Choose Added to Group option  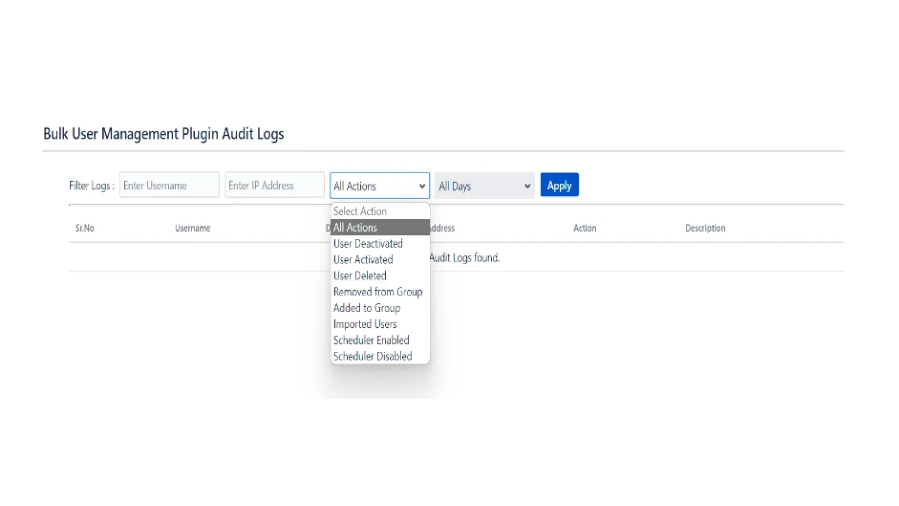pyautogui.click(x=367, y=308)
